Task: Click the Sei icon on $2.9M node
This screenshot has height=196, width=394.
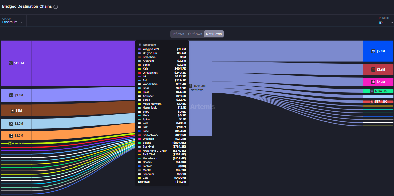Action: tap(373, 69)
